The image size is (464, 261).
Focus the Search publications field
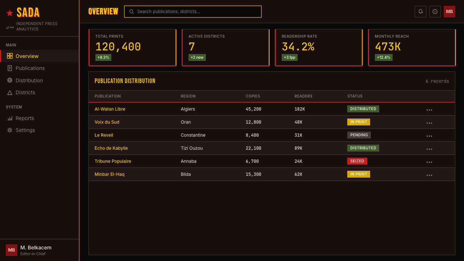pos(193,12)
